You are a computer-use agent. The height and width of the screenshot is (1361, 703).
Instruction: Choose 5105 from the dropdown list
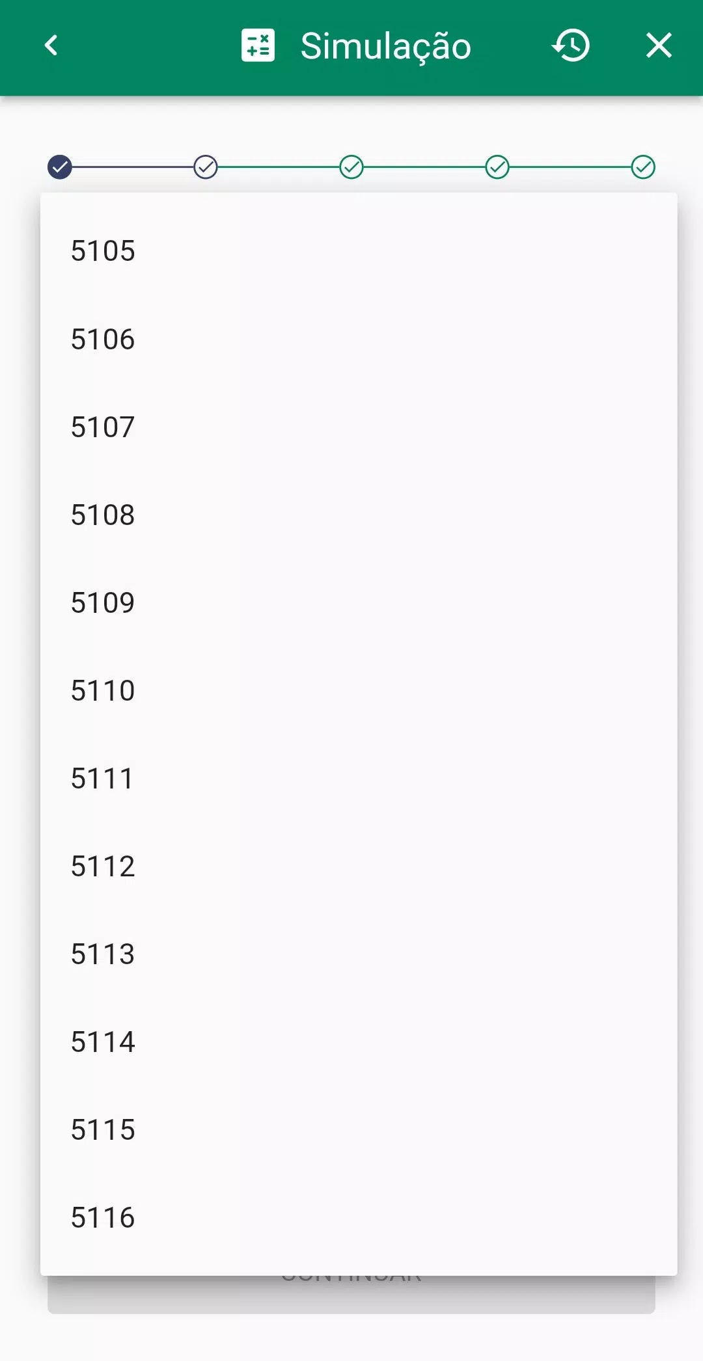pos(359,251)
